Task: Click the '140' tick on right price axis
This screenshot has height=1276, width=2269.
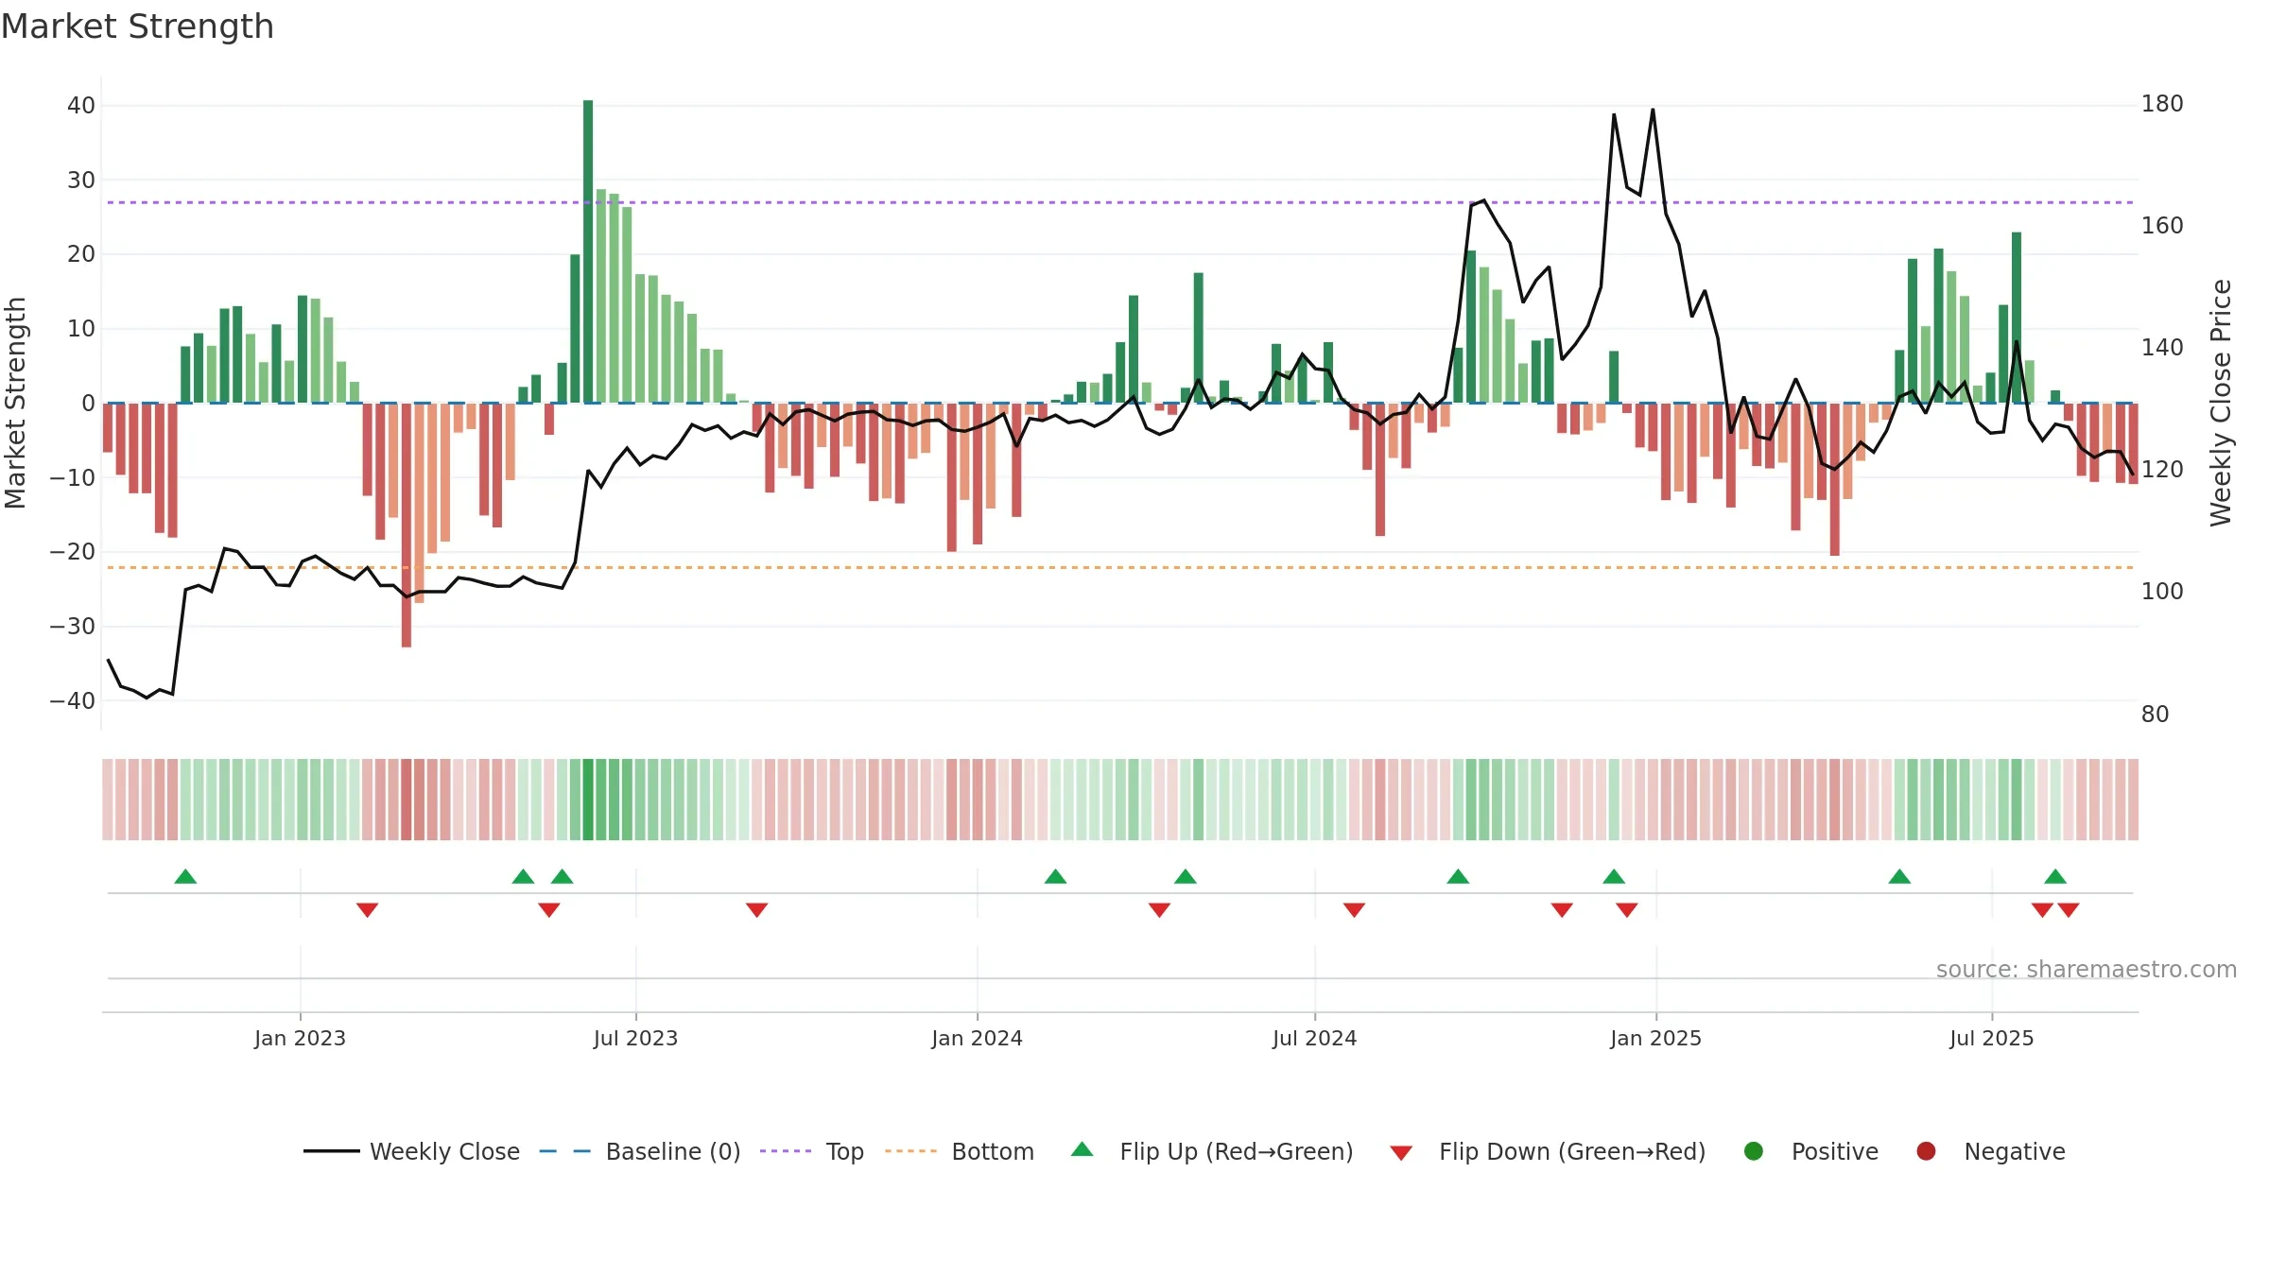Action: [x=2162, y=348]
